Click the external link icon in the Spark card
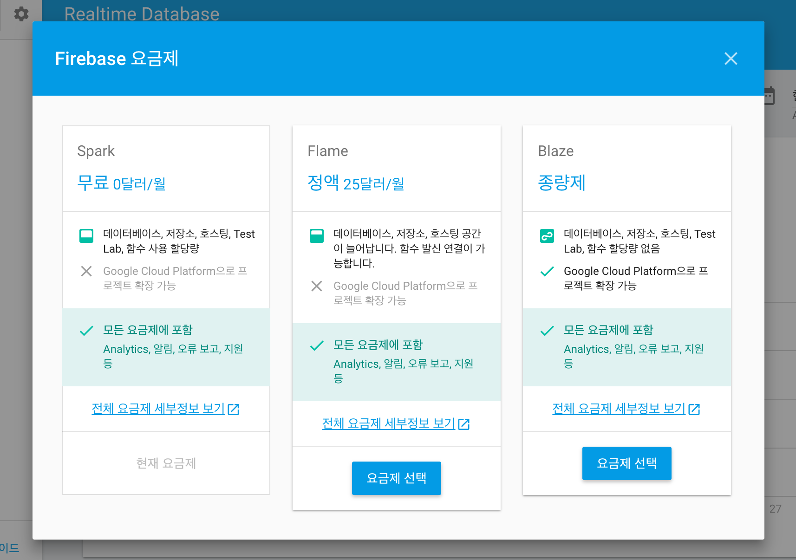Screen dimensions: 796x560 [234, 409]
